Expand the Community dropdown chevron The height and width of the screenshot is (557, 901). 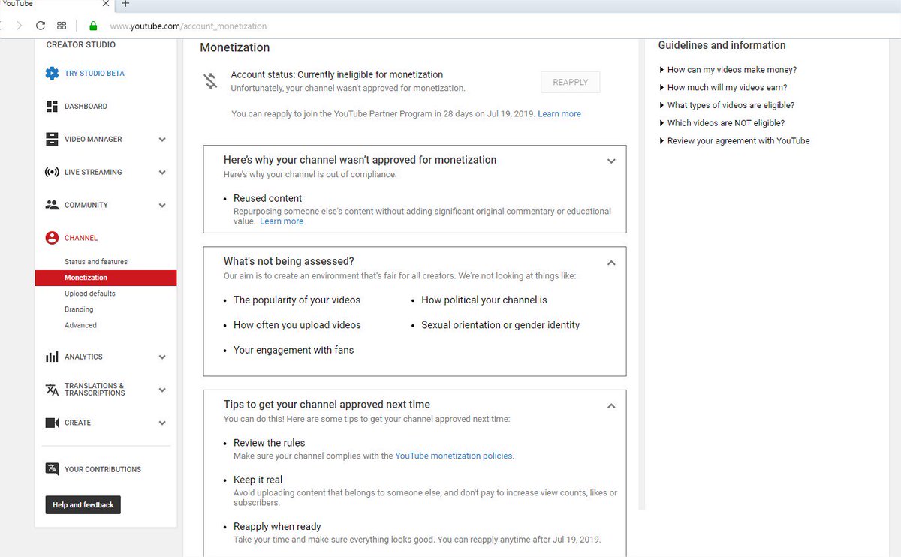(162, 206)
